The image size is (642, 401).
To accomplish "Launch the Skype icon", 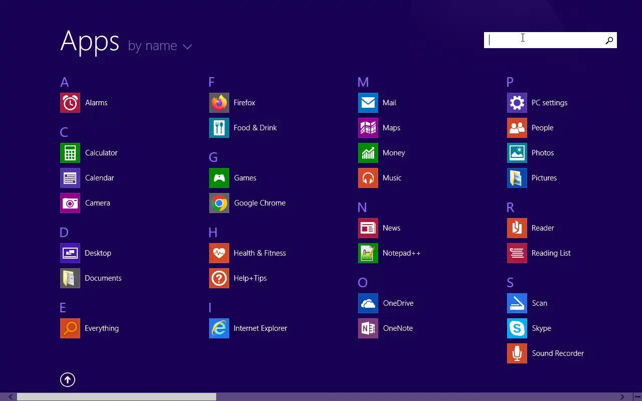I will (x=517, y=328).
